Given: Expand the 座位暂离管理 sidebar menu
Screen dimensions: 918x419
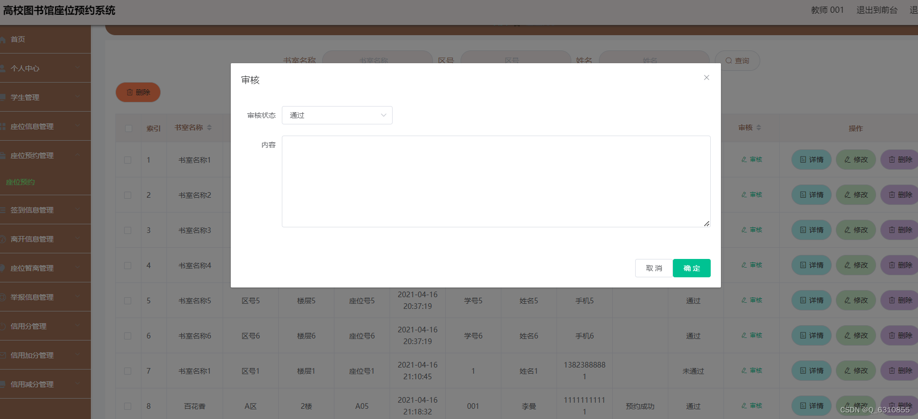Looking at the screenshot, I should point(45,268).
